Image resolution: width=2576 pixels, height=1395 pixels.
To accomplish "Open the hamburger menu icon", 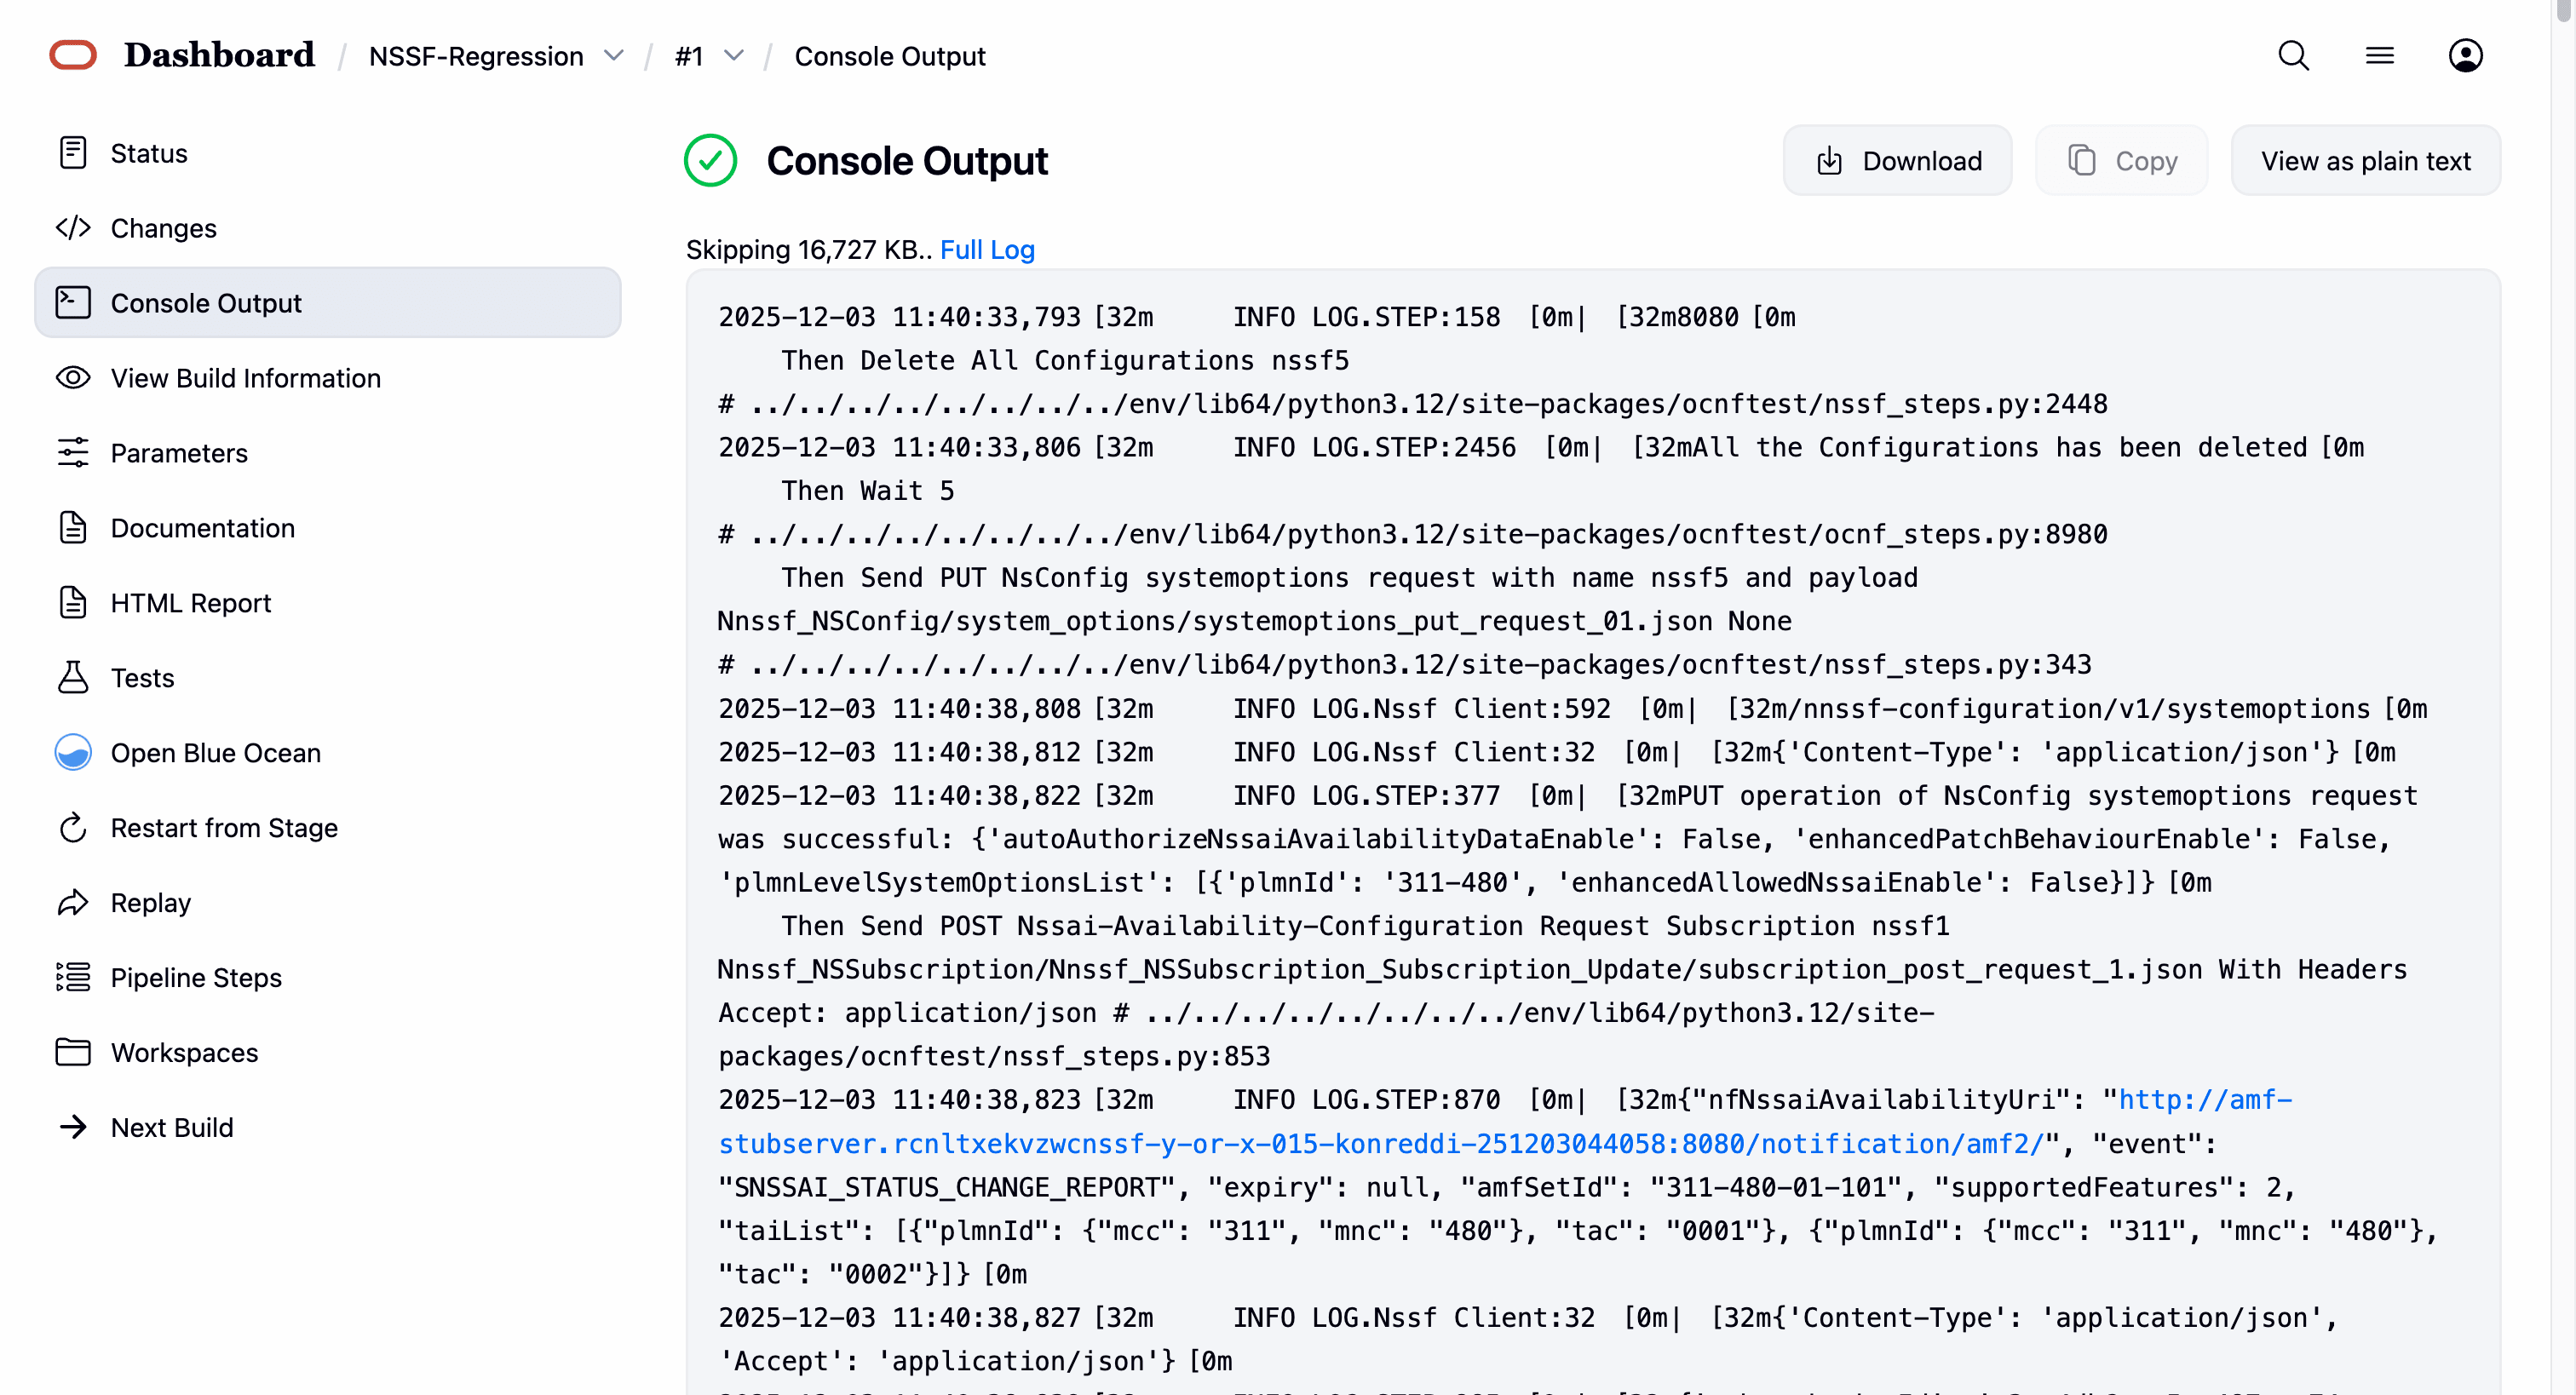I will [2379, 56].
